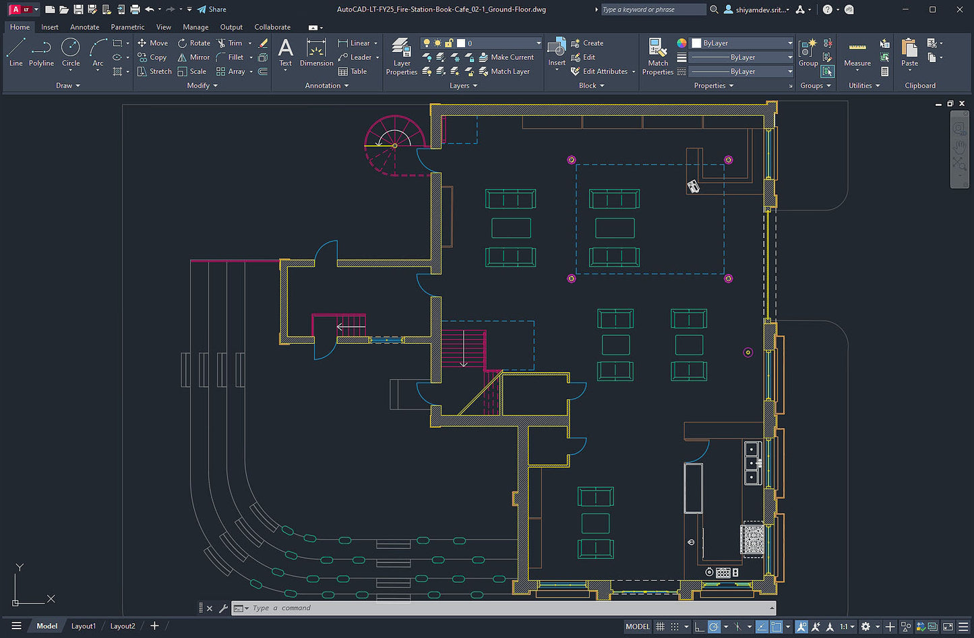
Task: Toggle the lock on layer 0
Action: 449,42
